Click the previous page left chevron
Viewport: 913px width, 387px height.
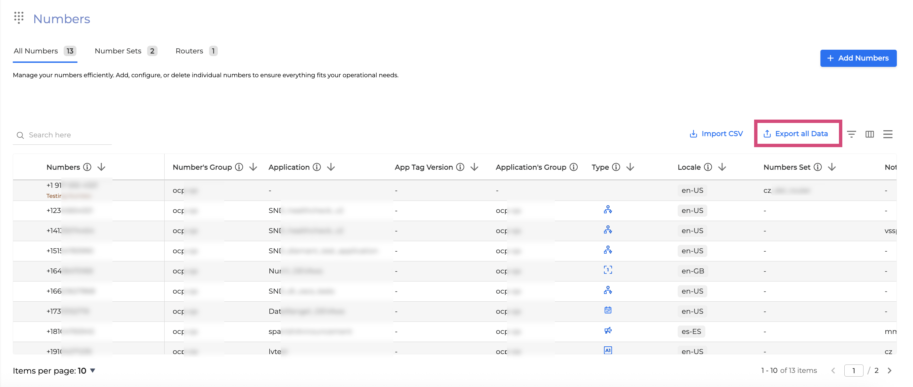(833, 371)
